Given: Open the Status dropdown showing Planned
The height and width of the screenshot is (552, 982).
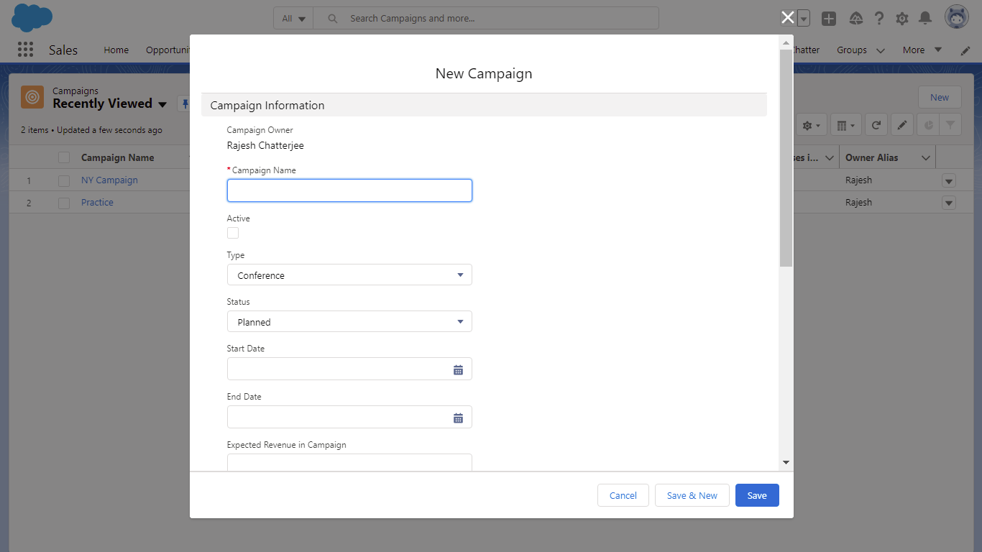Looking at the screenshot, I should [349, 322].
